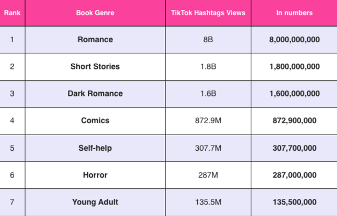Select the Book Genre column header

tap(95, 13)
